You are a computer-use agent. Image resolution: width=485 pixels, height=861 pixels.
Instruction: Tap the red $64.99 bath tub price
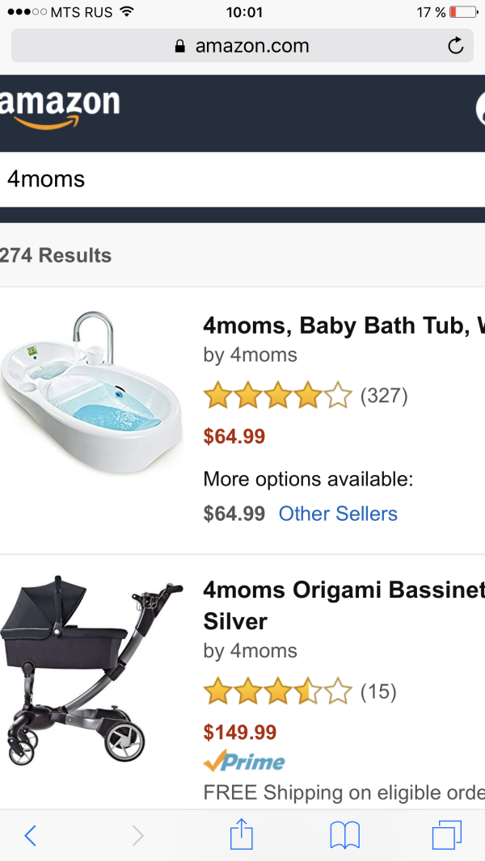[x=234, y=437]
